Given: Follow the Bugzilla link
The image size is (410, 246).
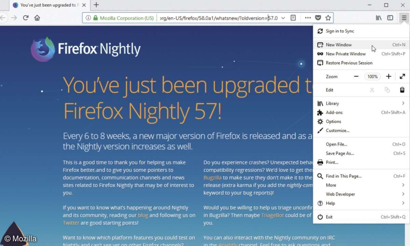Looking at the screenshot, I should pos(213,178).
